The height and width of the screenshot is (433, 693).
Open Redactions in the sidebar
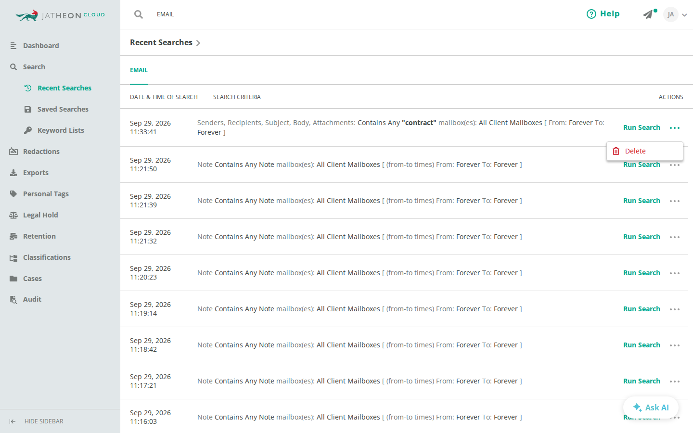35,152
